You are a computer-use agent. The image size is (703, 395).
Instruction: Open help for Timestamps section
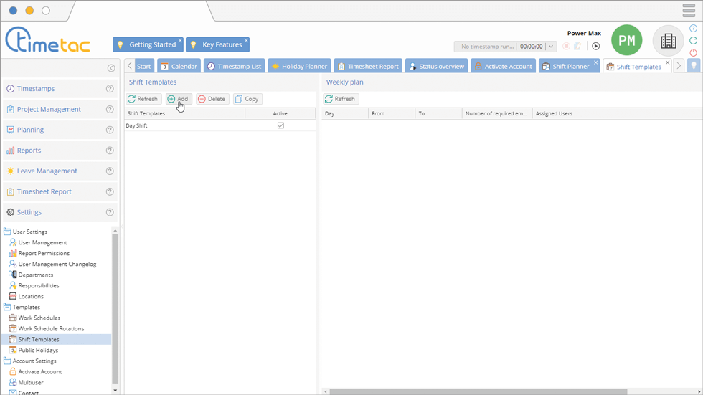110,89
